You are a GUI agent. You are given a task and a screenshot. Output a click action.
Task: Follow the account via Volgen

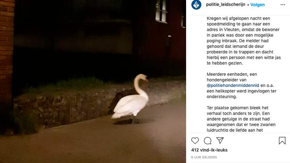coord(257,5)
